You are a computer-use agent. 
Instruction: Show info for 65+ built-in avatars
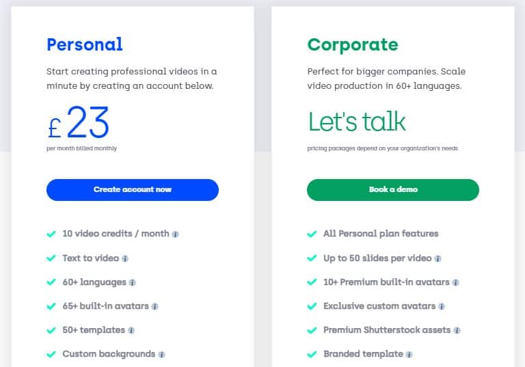154,306
